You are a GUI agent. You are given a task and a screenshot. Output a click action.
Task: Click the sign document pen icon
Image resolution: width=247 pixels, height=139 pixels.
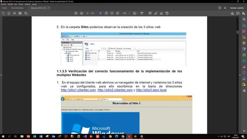tap(161, 14)
